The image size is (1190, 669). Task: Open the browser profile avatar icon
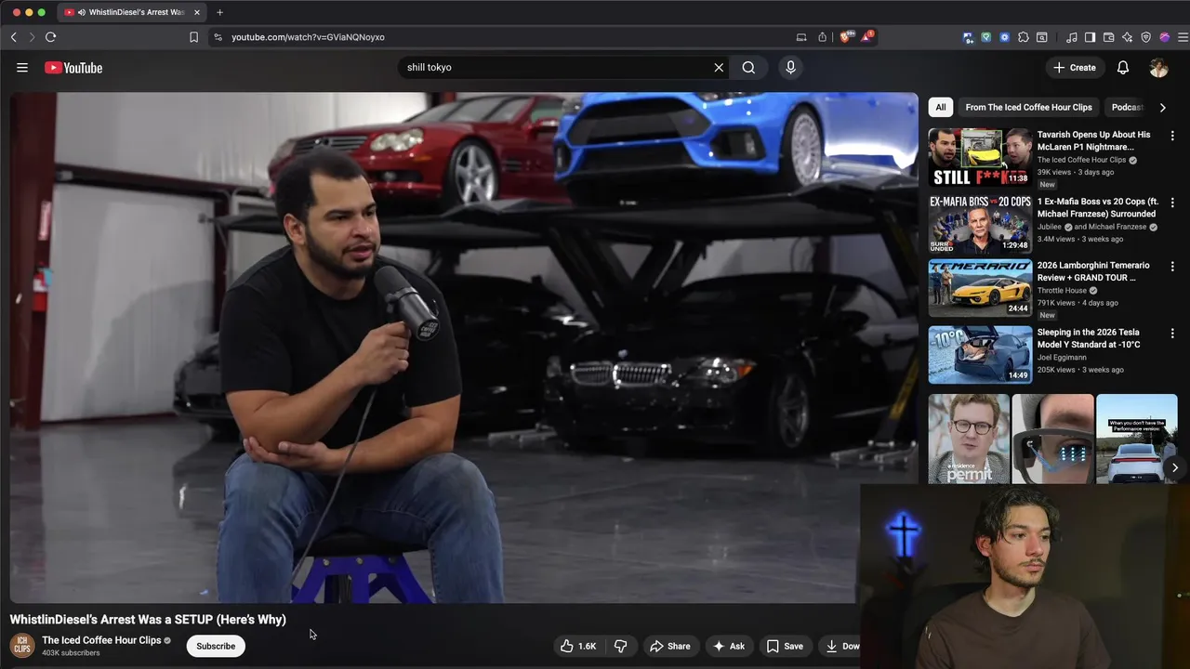(x=1165, y=37)
